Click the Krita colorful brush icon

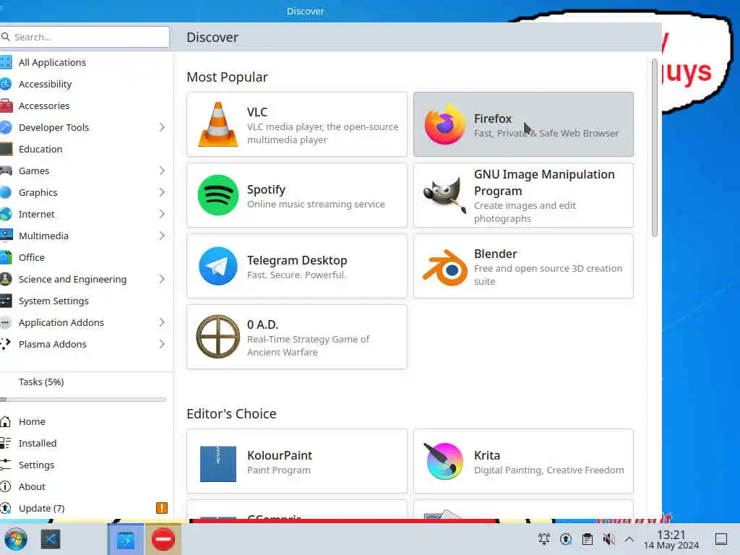[x=444, y=461]
